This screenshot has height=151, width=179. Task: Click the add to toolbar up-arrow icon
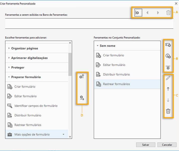[82, 77]
